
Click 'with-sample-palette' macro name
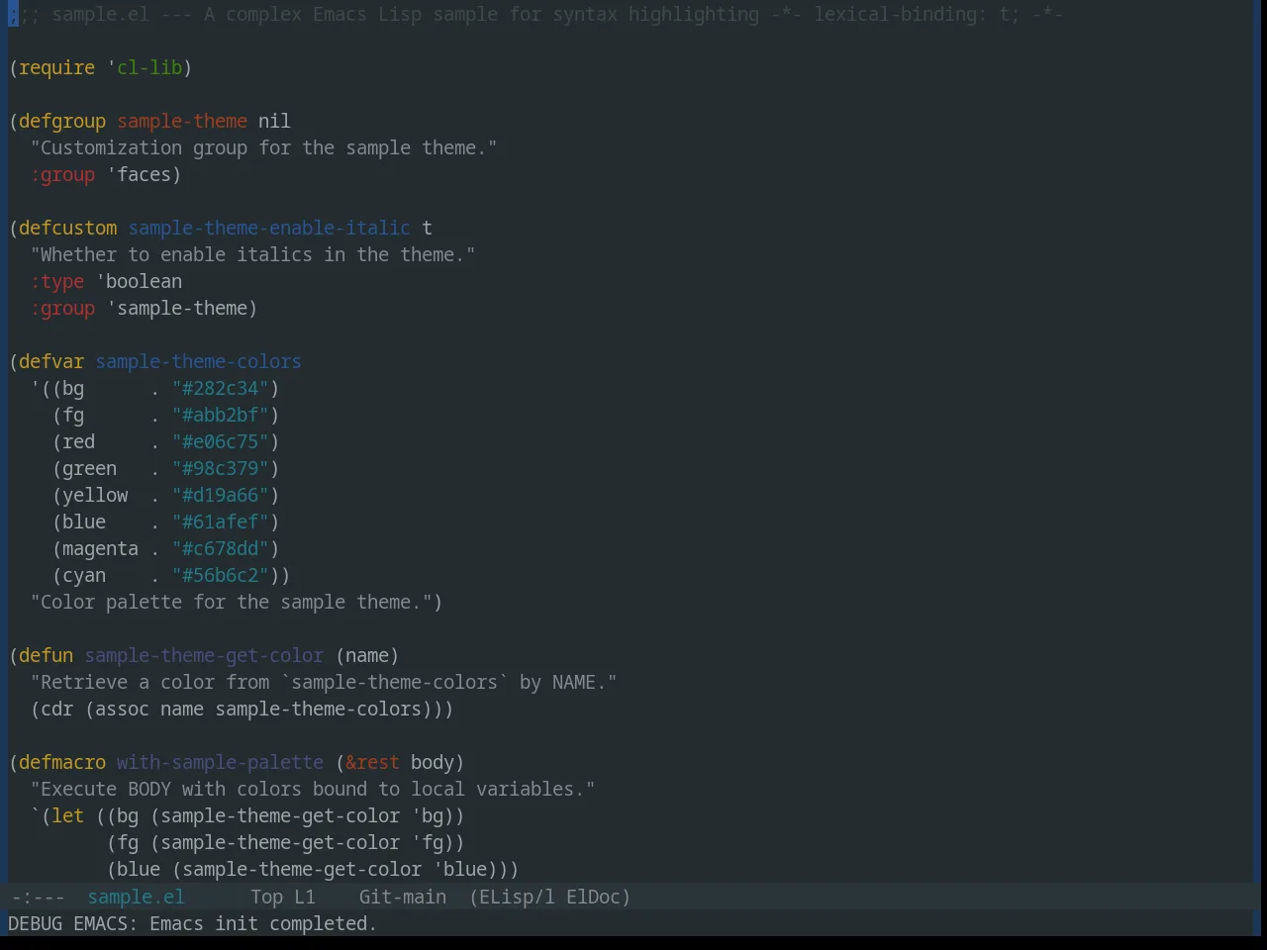[x=220, y=762]
